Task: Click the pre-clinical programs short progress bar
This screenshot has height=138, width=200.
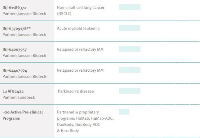Action: 124,112
